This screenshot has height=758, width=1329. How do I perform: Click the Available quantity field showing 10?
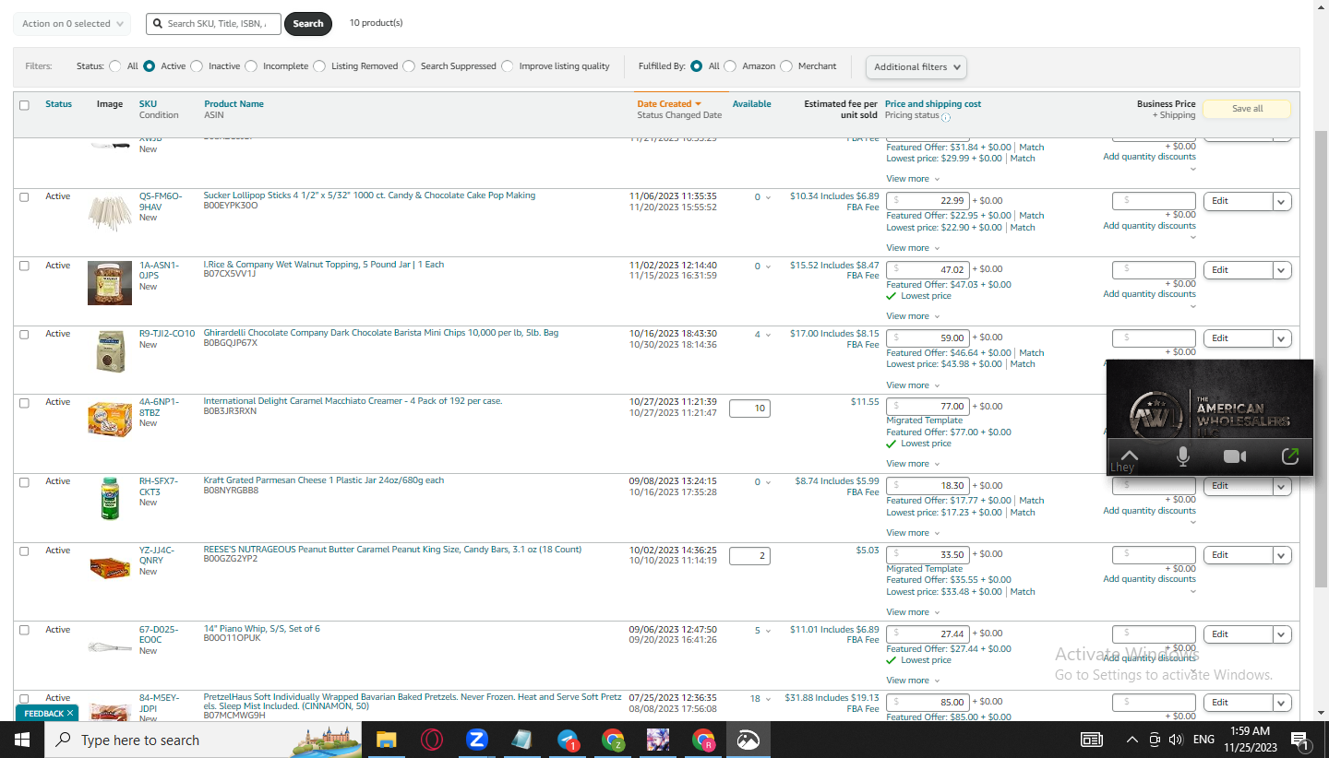(x=749, y=408)
